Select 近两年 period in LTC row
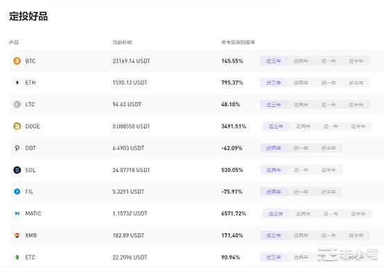 coord(302,104)
